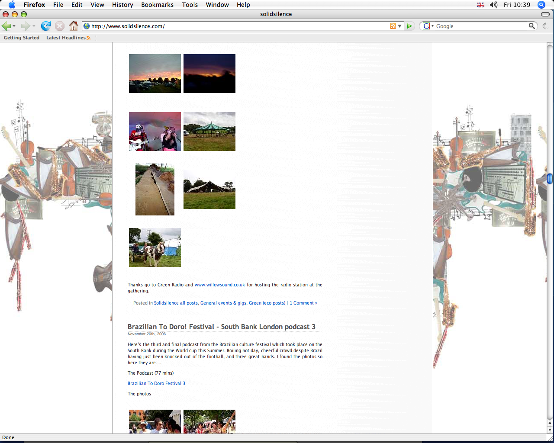Screen dimensions: 554x443
Task: Click the volume icon in menu bar
Action: [x=493, y=5]
